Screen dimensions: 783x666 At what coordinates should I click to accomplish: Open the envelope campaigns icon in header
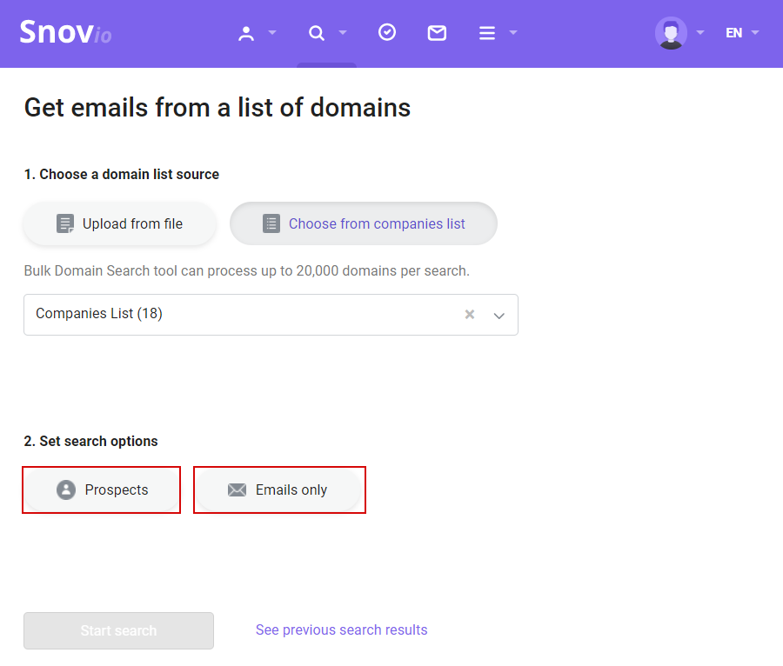437,33
